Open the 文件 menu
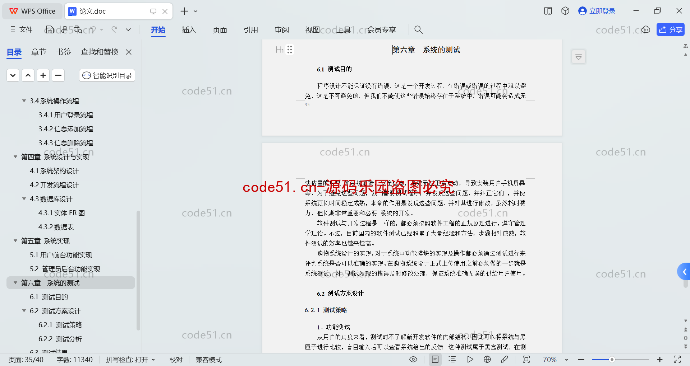This screenshot has width=690, height=366. pyautogui.click(x=22, y=29)
